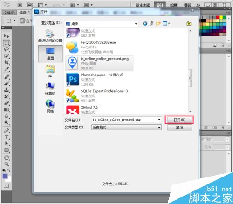Expand the 文件名 filename dropdown arrow

click(159, 120)
